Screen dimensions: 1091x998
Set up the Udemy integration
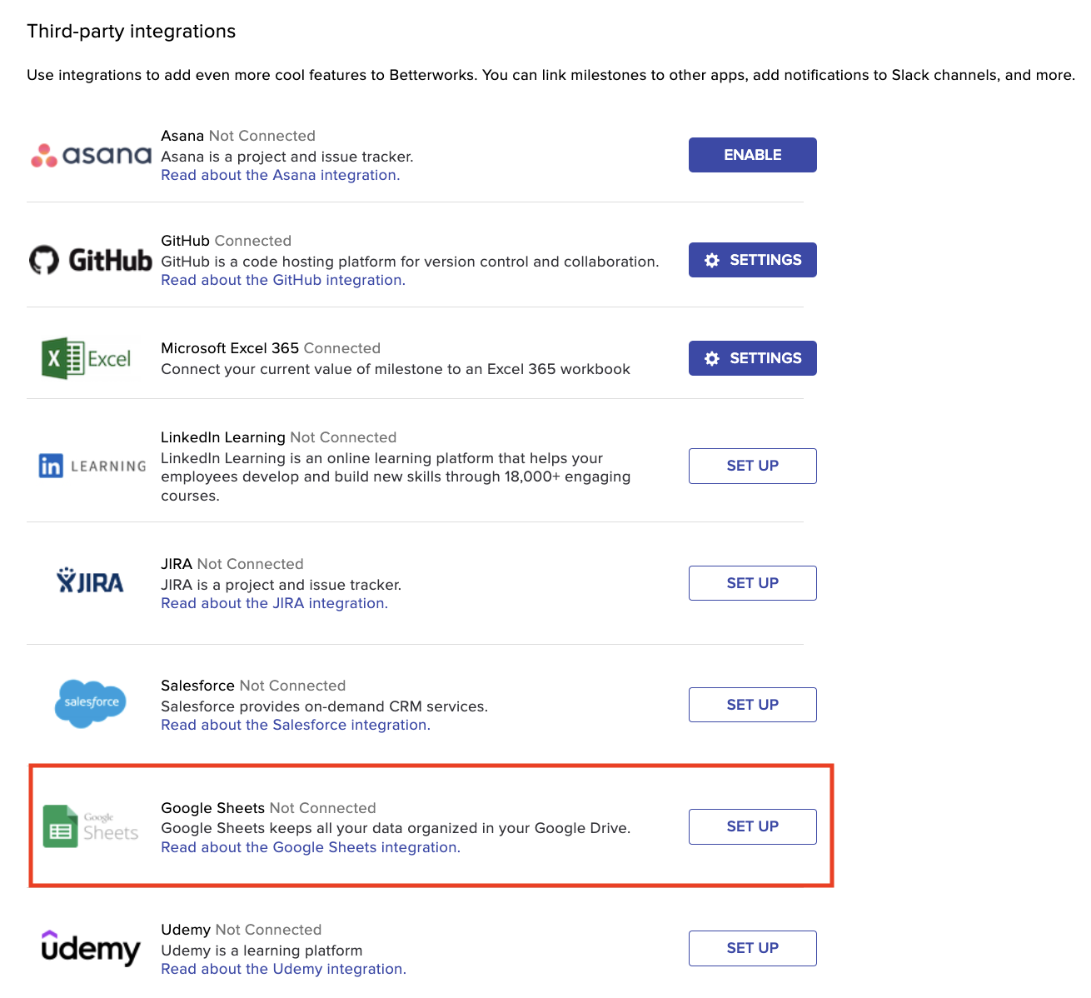tap(753, 948)
